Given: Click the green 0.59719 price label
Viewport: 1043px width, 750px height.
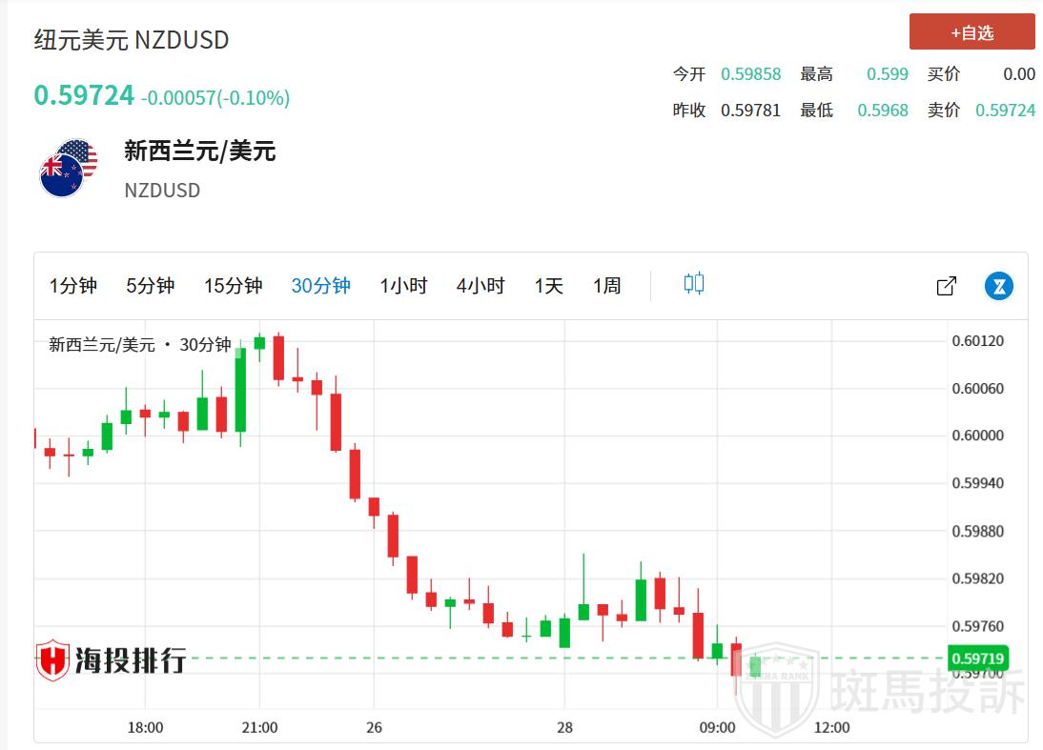Looking at the screenshot, I should 977,659.
